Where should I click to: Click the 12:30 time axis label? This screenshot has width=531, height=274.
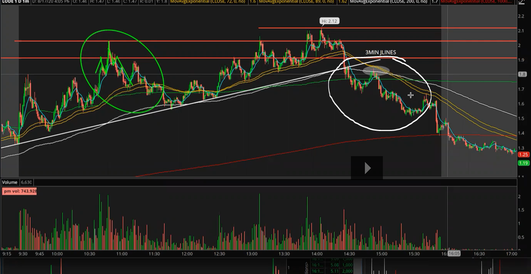pos(219,254)
